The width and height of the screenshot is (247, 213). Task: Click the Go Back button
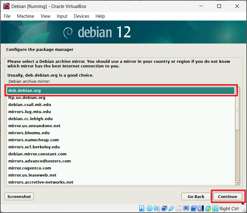click(196, 196)
